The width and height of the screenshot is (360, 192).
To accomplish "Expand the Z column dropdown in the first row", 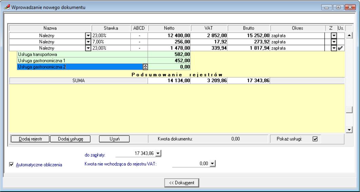I will point(334,35).
